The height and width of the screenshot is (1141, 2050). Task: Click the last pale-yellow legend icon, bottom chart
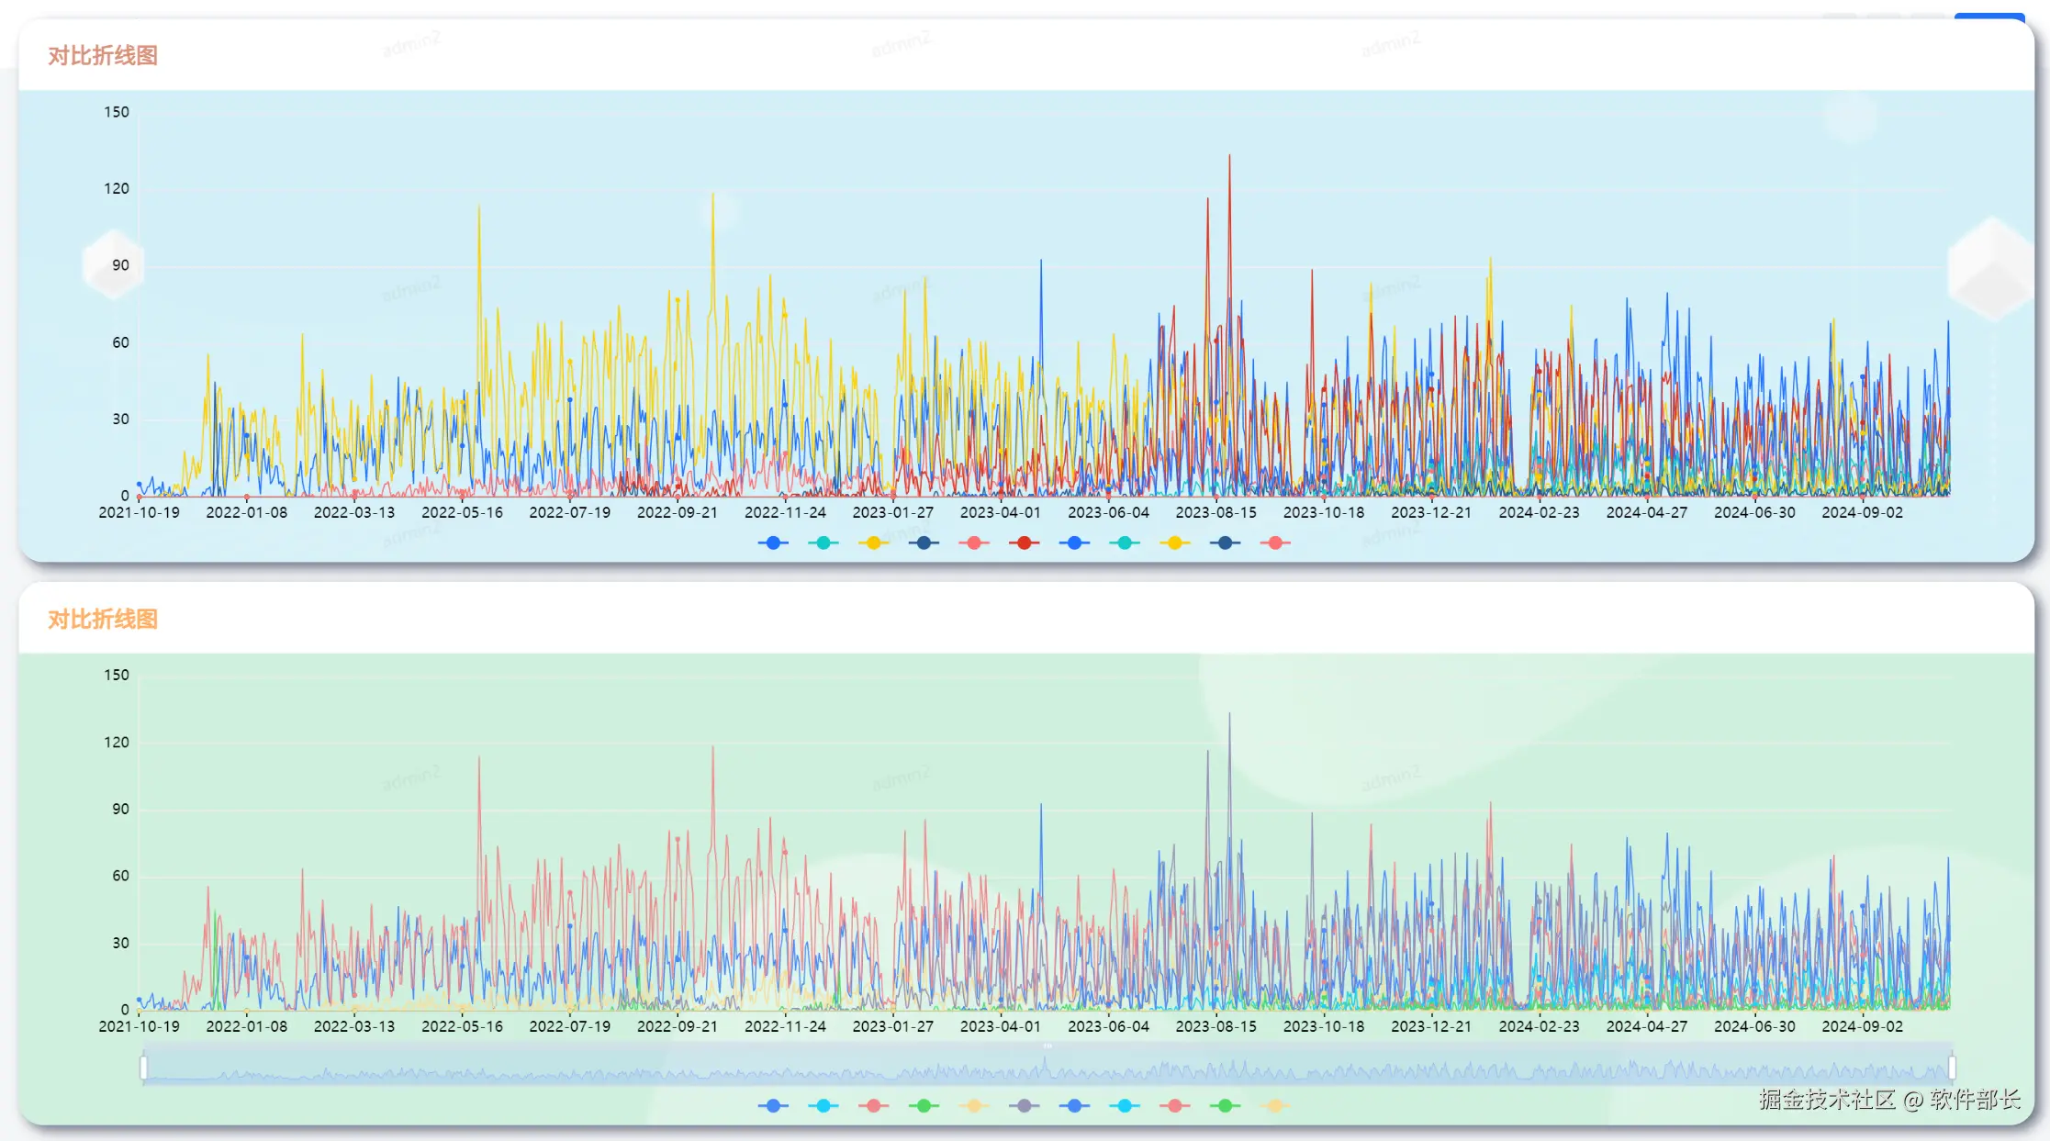[x=1274, y=1106]
